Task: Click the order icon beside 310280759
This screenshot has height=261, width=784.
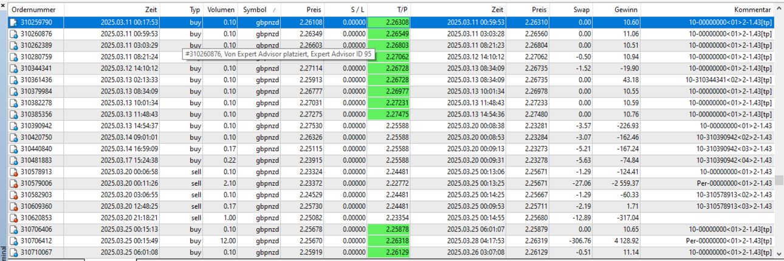Action: pos(13,57)
